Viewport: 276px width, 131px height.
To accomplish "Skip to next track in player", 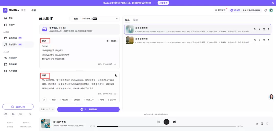I will point(174,122).
